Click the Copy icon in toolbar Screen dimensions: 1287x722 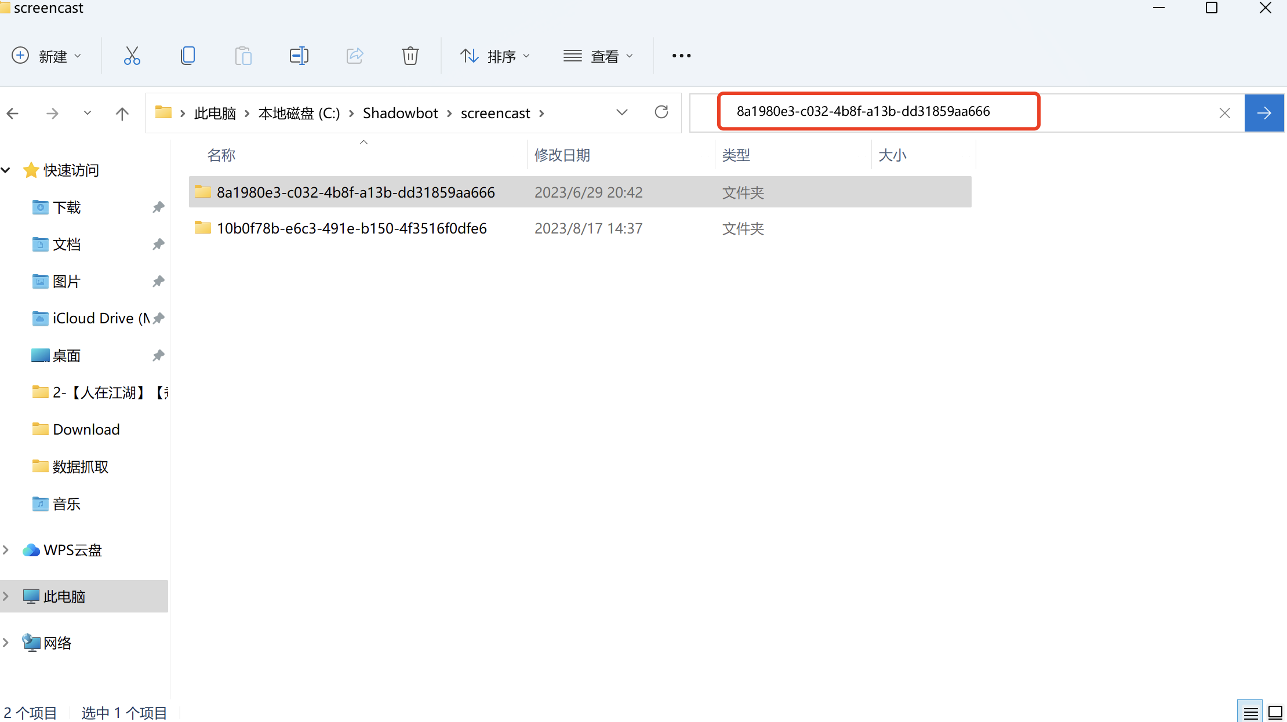pos(187,56)
